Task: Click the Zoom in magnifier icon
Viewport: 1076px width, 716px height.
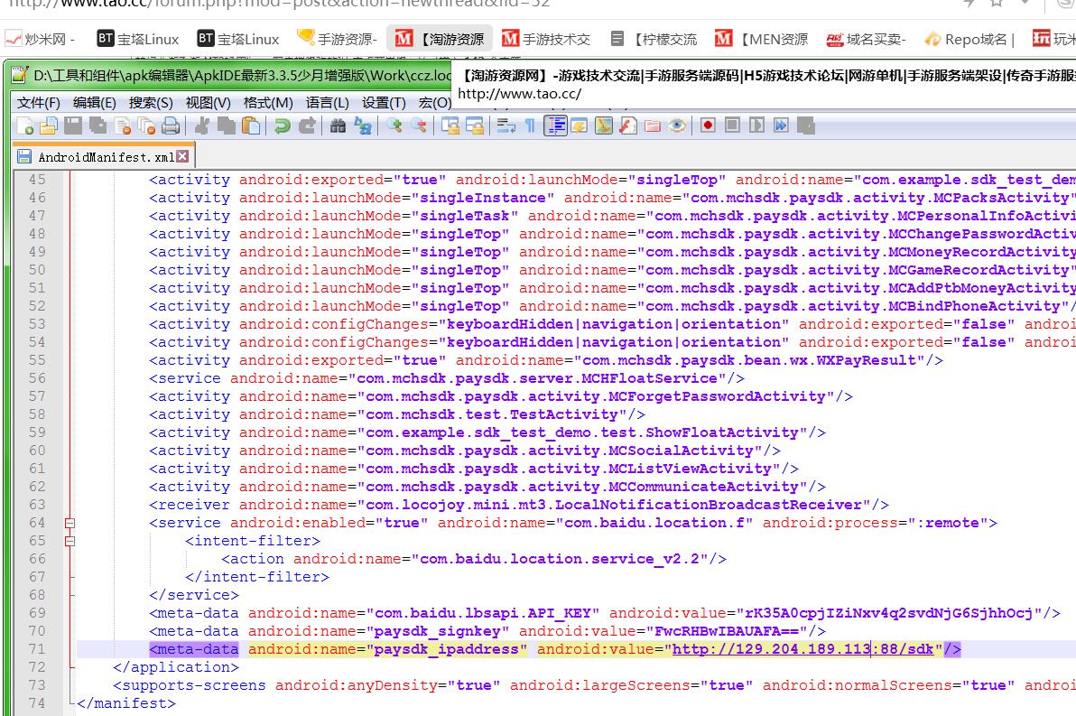Action: pos(394,126)
